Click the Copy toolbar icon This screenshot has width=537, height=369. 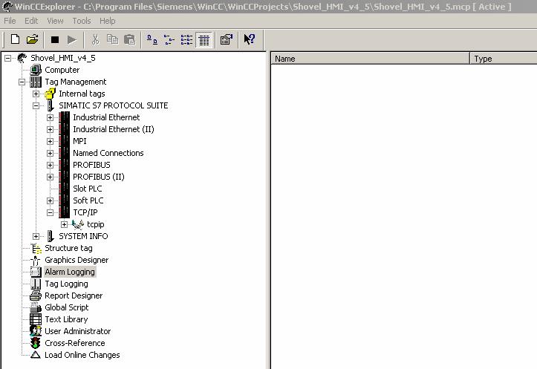[x=112, y=39]
